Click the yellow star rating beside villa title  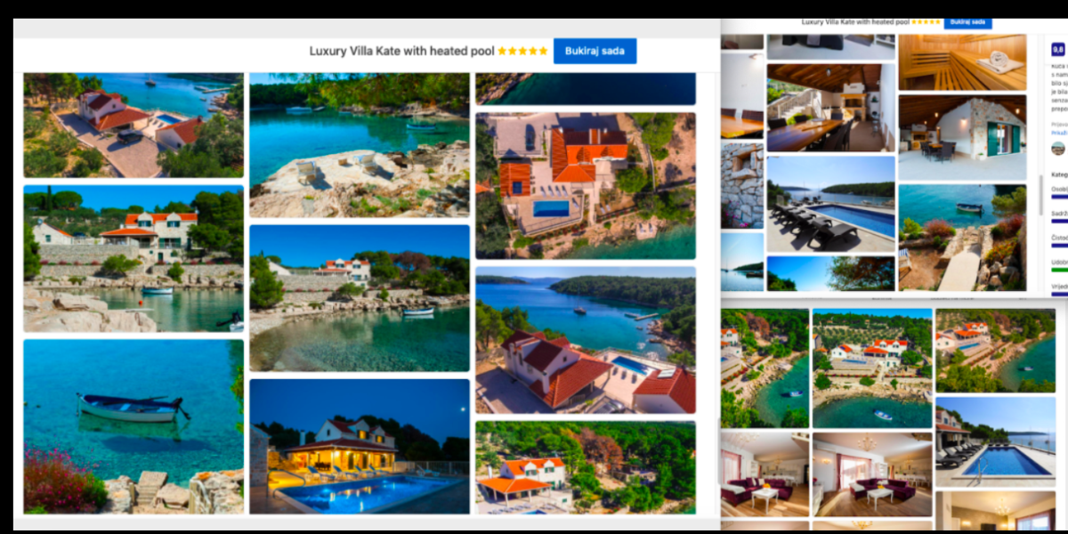coord(522,51)
